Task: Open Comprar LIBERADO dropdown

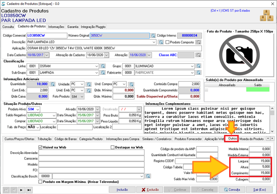Action: [x=54, y=121]
